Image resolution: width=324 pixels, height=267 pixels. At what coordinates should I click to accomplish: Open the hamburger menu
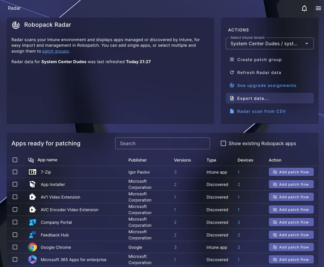(x=318, y=8)
